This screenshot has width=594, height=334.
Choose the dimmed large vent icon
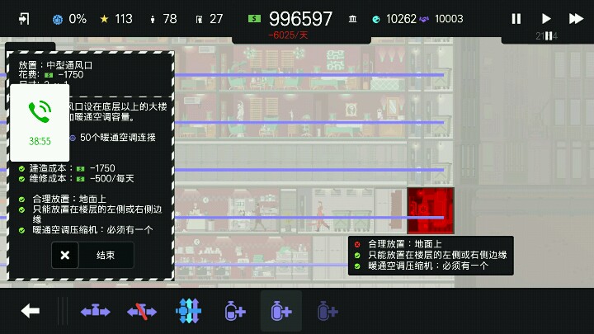tap(328, 311)
